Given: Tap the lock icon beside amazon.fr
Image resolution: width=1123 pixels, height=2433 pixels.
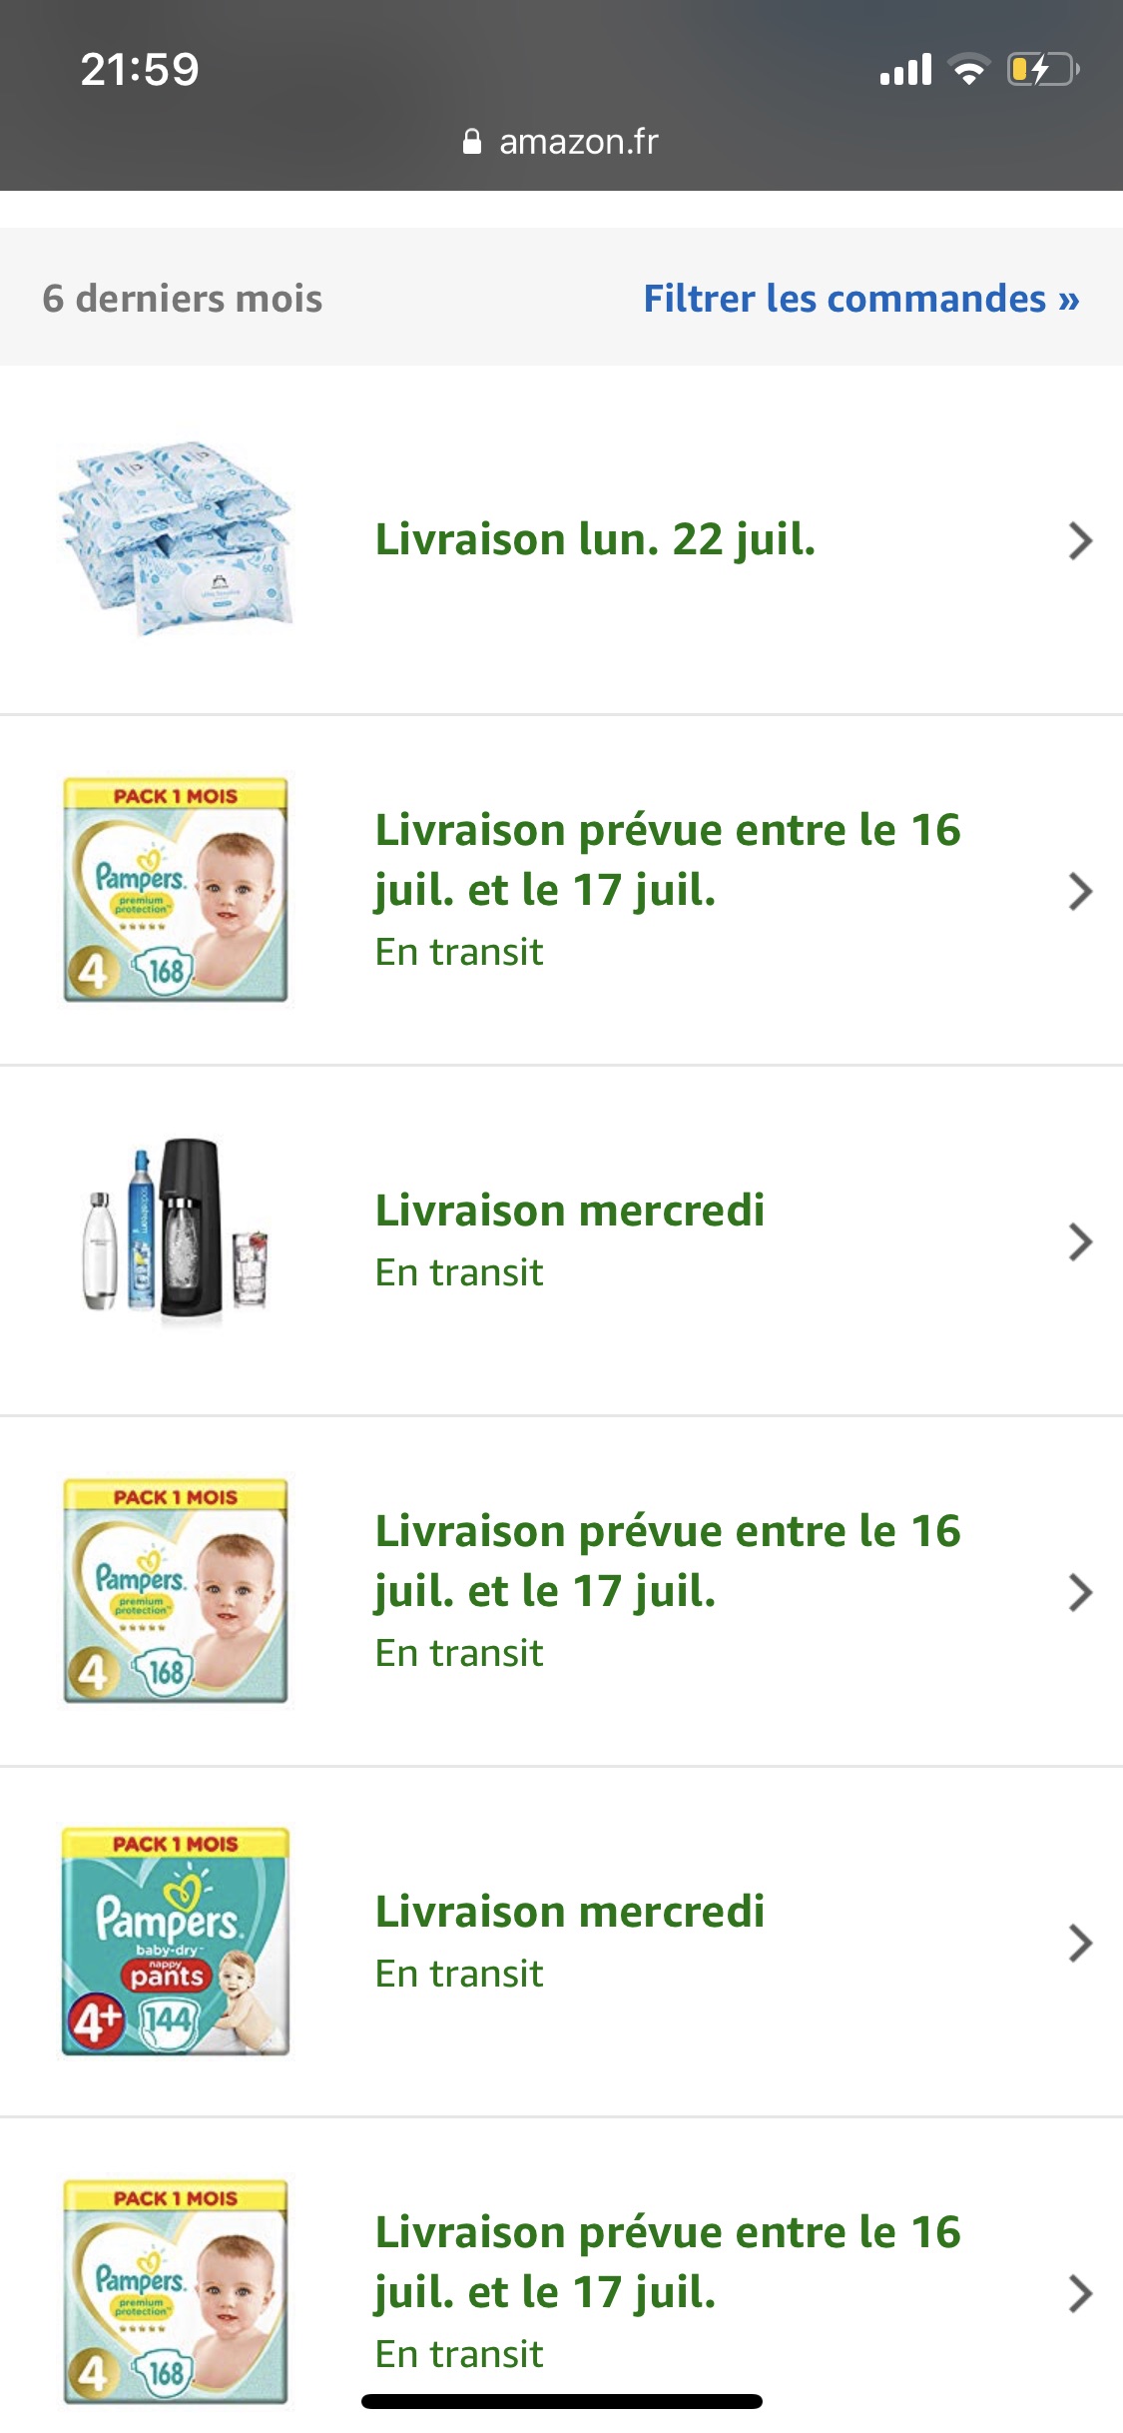Looking at the screenshot, I should 472,142.
